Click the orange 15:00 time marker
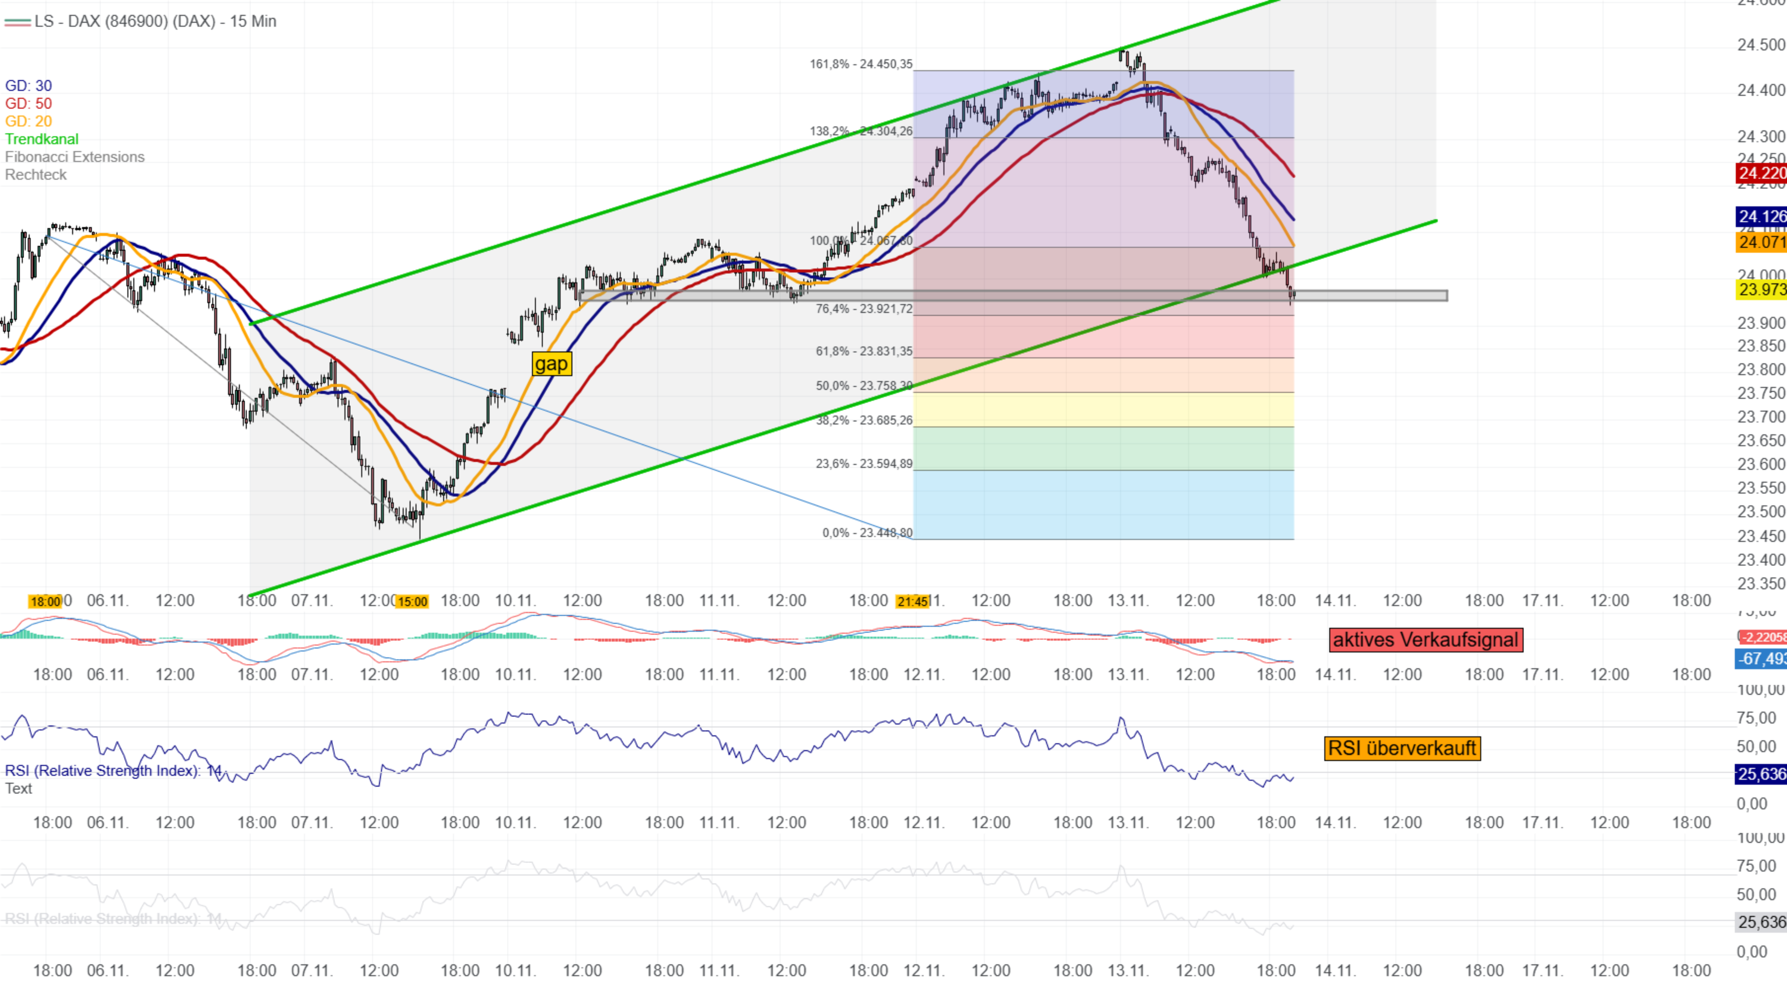The height and width of the screenshot is (981, 1787). (412, 602)
